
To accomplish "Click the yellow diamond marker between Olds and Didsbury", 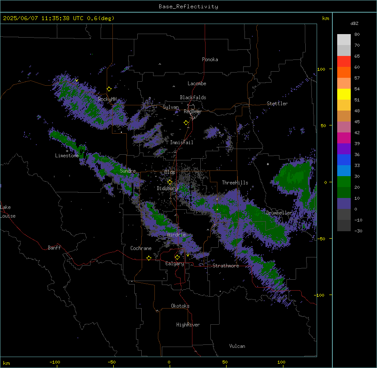I will click(170, 182).
